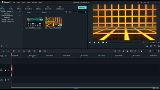This screenshot has height=90, width=160.
Task: Select Sample Color (15)
Action: (7, 19)
